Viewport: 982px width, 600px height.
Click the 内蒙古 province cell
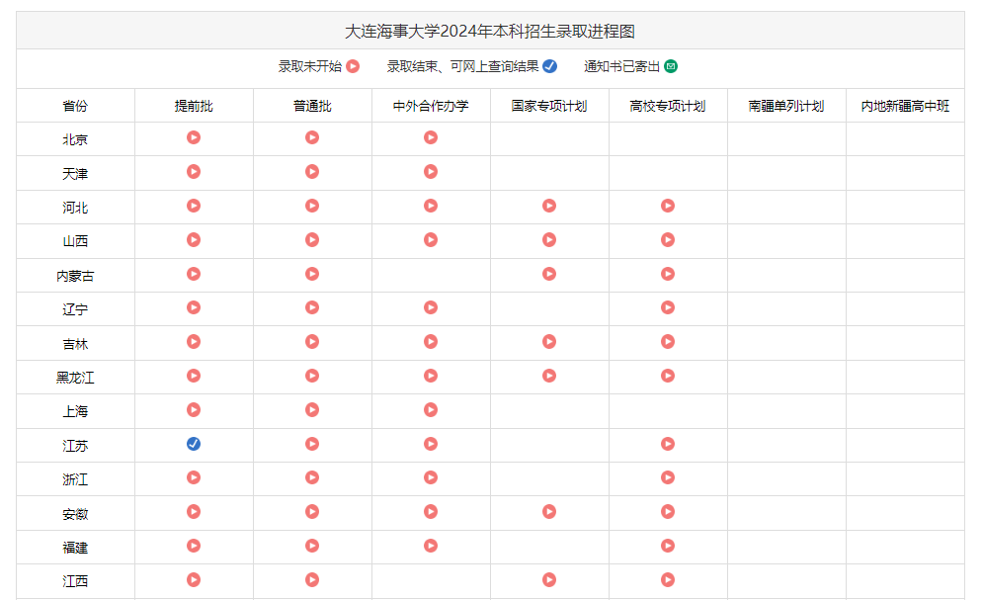[x=75, y=276]
